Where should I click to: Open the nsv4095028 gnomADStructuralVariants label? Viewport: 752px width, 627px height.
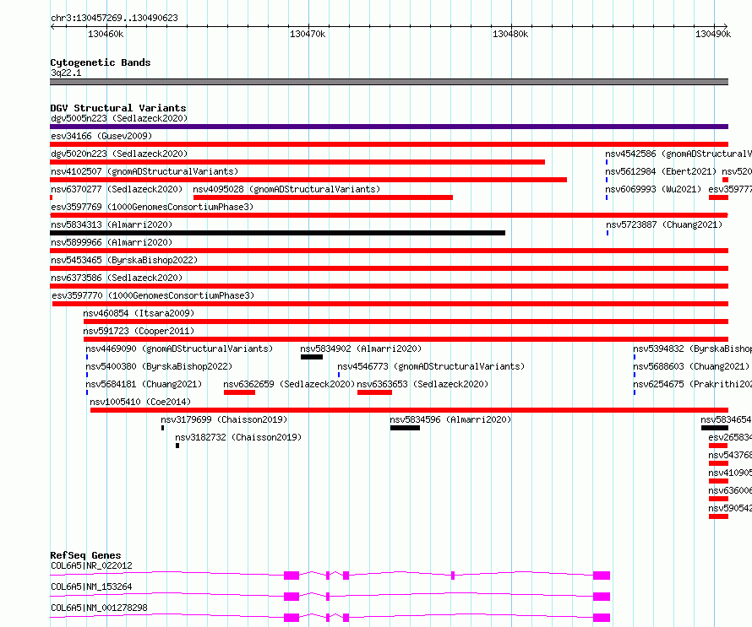point(286,189)
